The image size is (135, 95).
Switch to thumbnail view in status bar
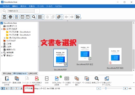pos(3,88)
